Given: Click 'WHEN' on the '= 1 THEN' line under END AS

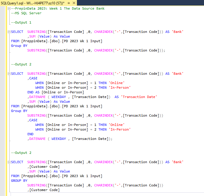Looking at the screenshot, I should click(x=39, y=125).
